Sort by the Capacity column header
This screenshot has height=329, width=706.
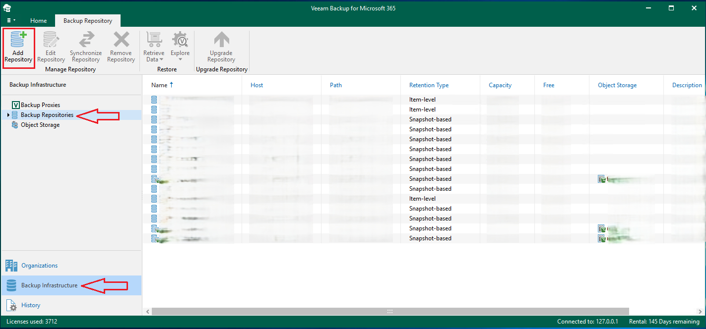tap(508, 85)
